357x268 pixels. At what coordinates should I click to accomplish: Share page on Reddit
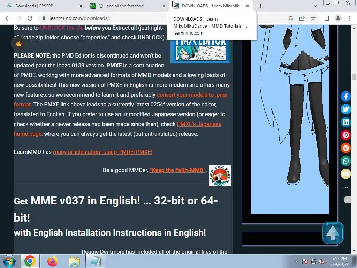345,148
